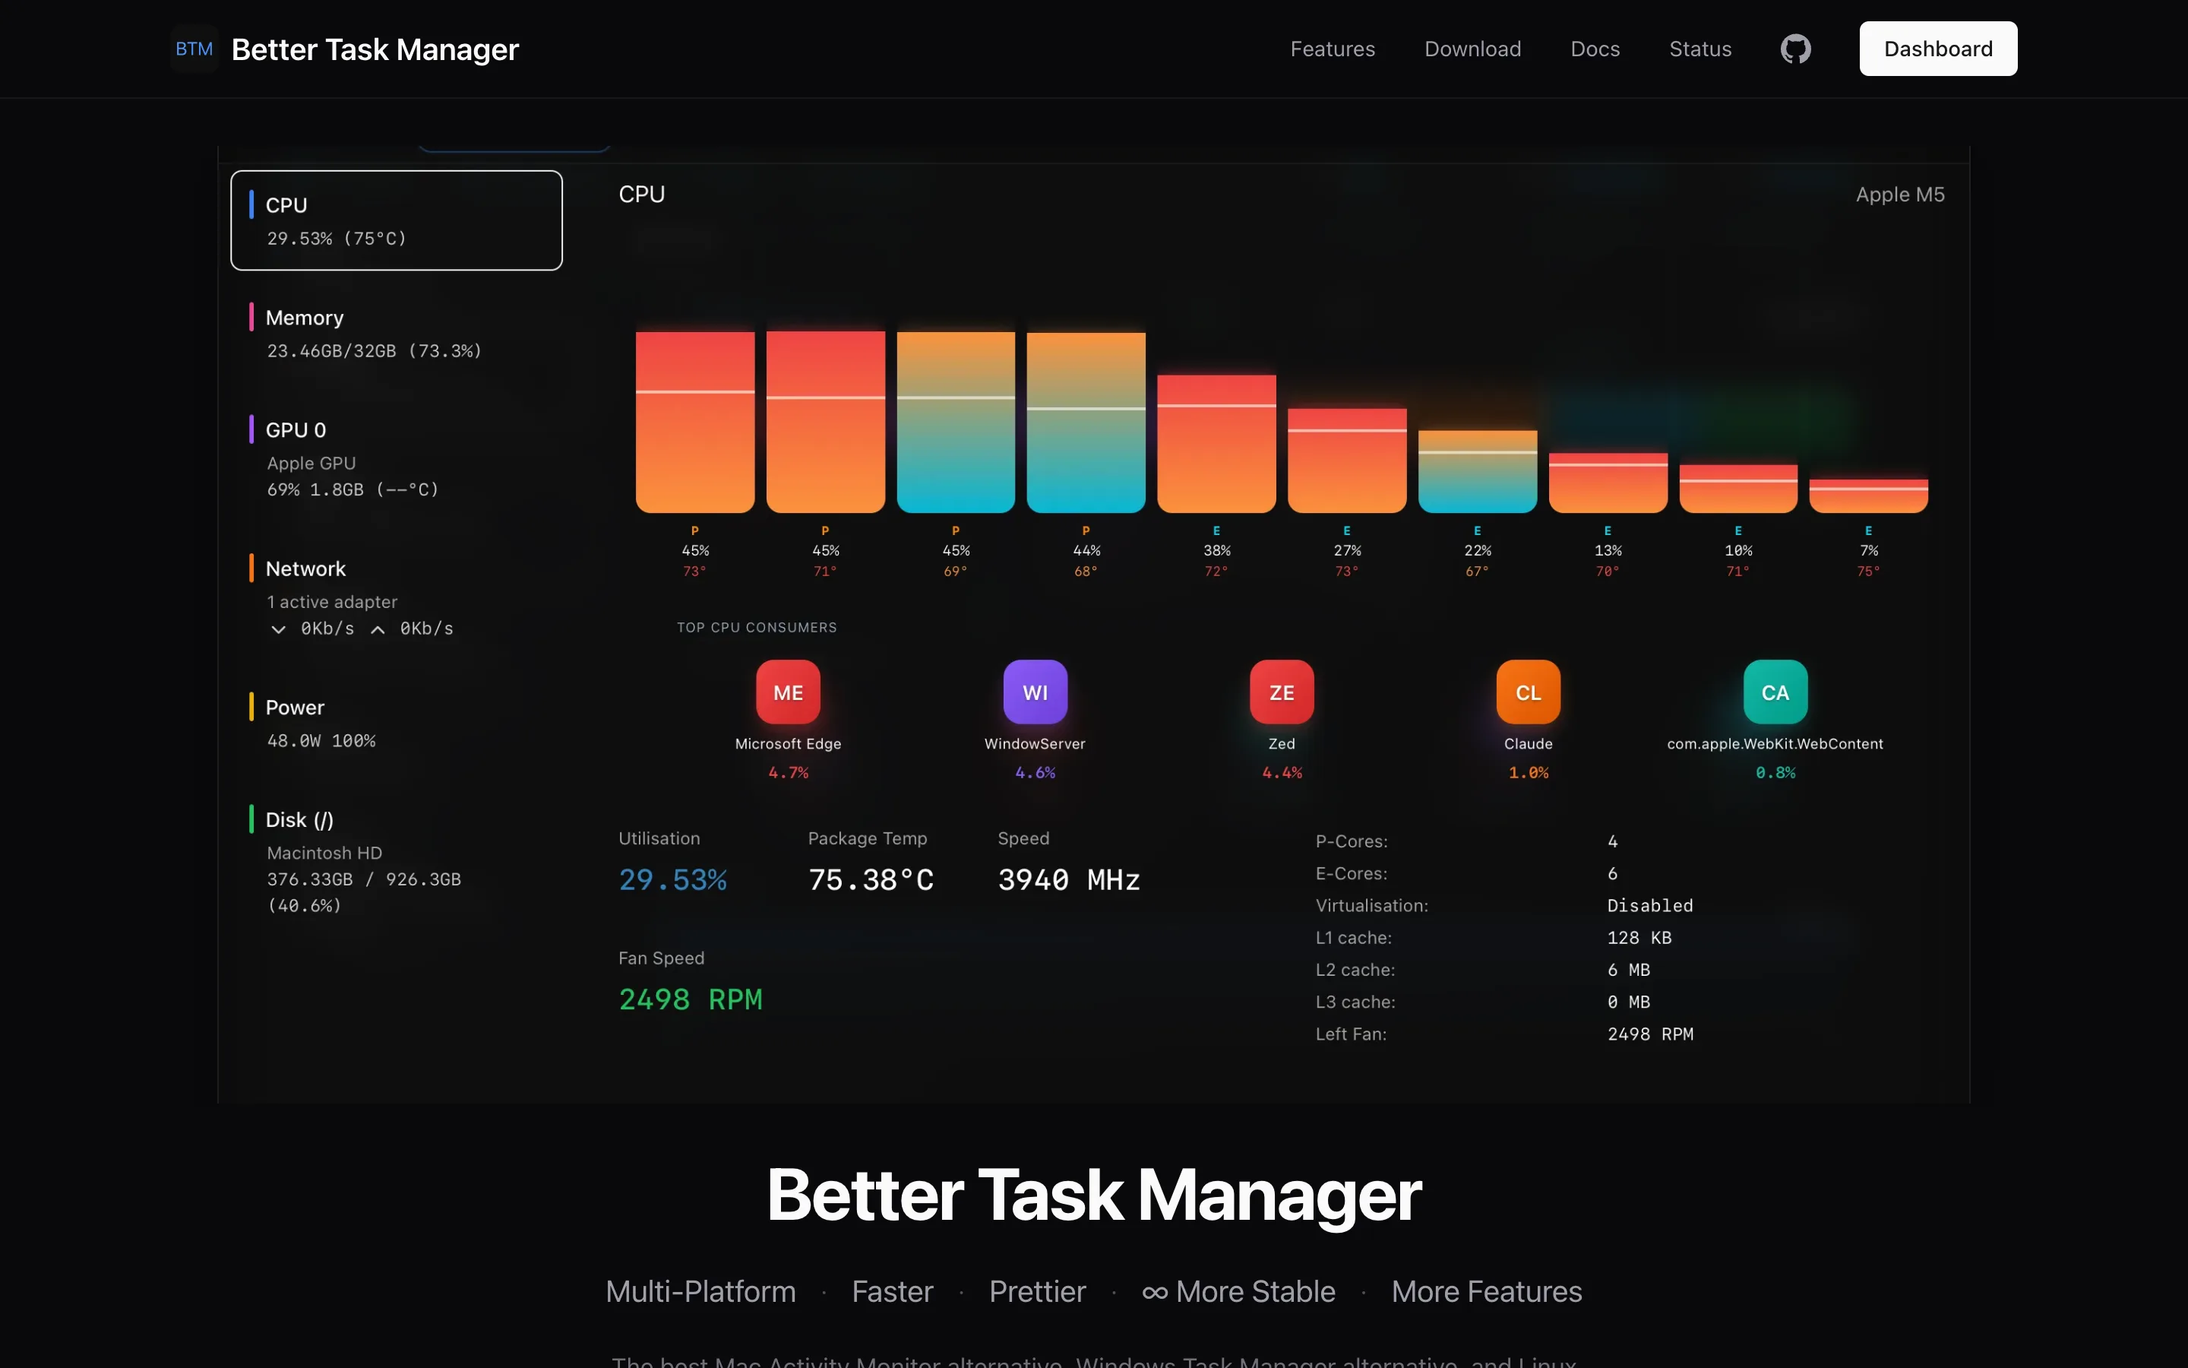Click the L3 cache 0 MB value
Viewport: 2188px width, 1368px height.
[x=1628, y=1002]
